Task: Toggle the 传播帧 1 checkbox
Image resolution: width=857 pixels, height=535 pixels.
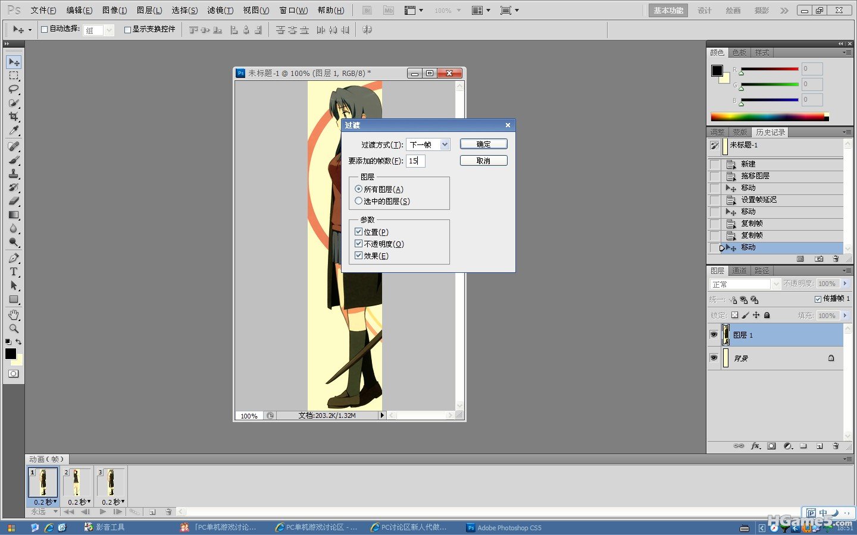Action: pos(818,299)
